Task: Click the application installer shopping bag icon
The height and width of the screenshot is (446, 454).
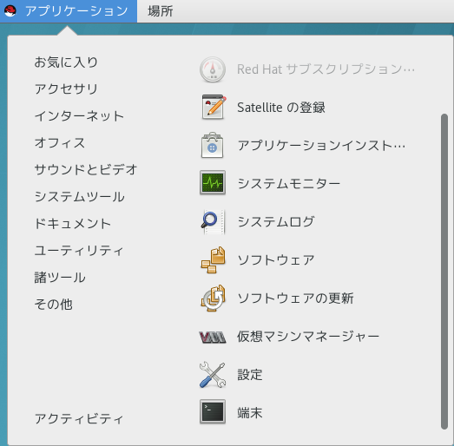Action: [212, 145]
